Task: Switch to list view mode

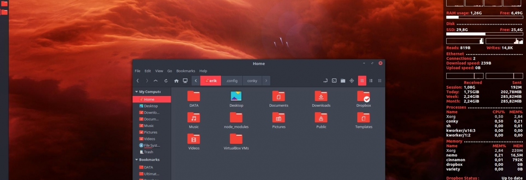Action: (371, 81)
